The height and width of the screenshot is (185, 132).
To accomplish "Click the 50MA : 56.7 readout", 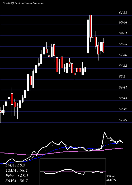I will (x=17, y=181).
